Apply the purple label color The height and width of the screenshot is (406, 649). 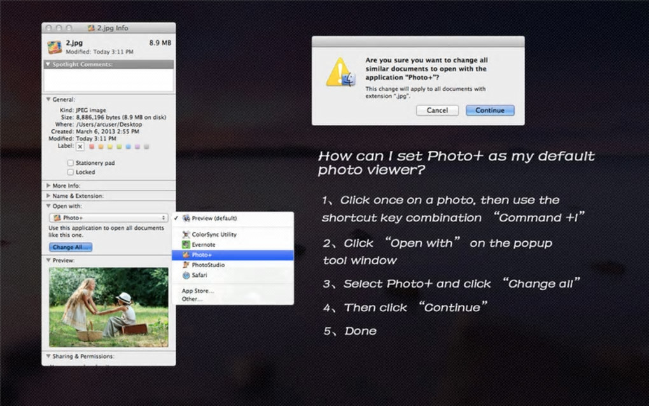click(x=137, y=146)
